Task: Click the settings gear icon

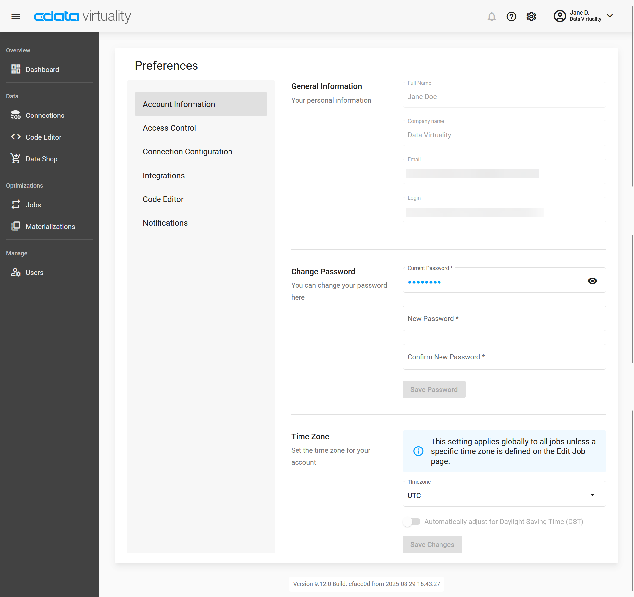Action: (531, 16)
